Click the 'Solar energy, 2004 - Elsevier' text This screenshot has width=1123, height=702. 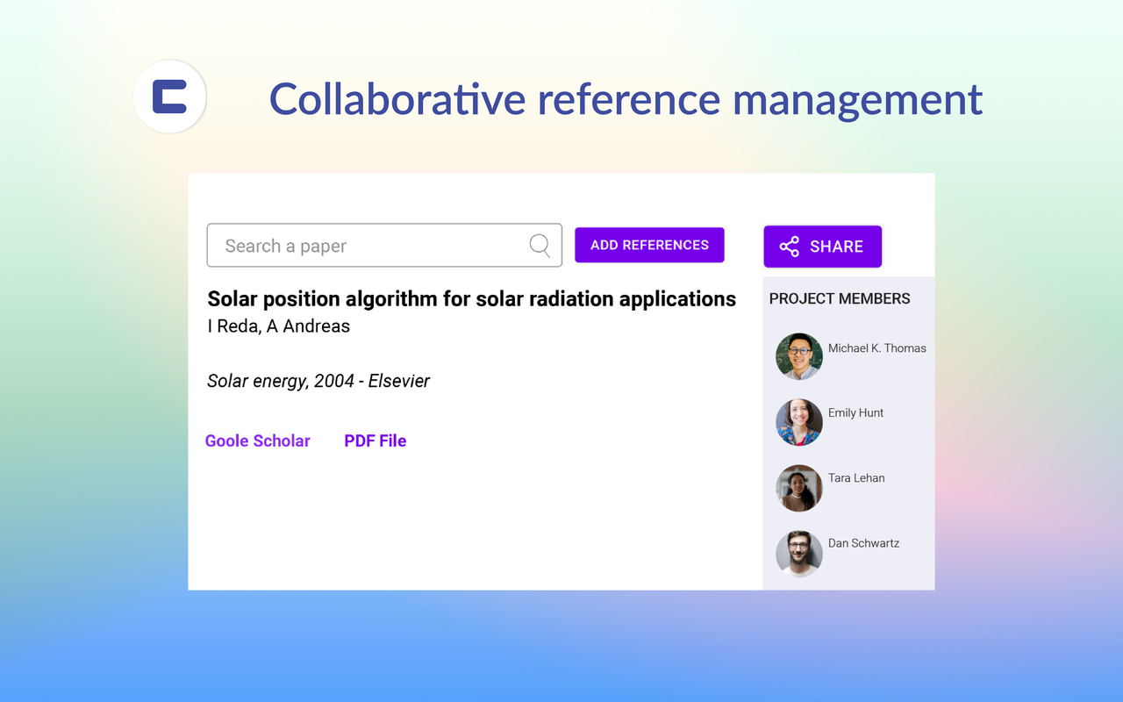point(318,381)
